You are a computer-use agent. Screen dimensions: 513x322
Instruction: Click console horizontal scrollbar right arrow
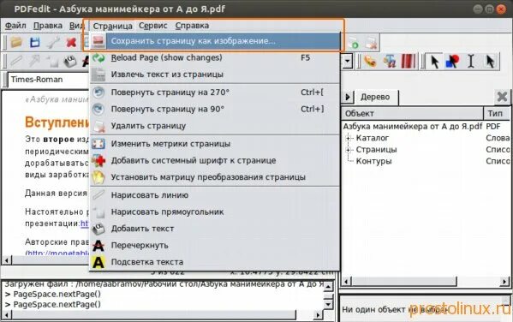pos(318,315)
